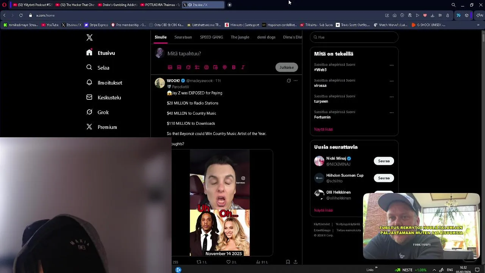Follow Hiihdon Suomen Cup
The width and height of the screenshot is (485, 273).
tap(384, 178)
